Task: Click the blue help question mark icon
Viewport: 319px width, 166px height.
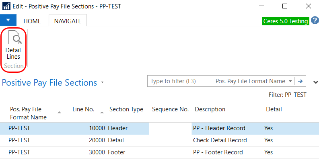Action: tap(315, 20)
